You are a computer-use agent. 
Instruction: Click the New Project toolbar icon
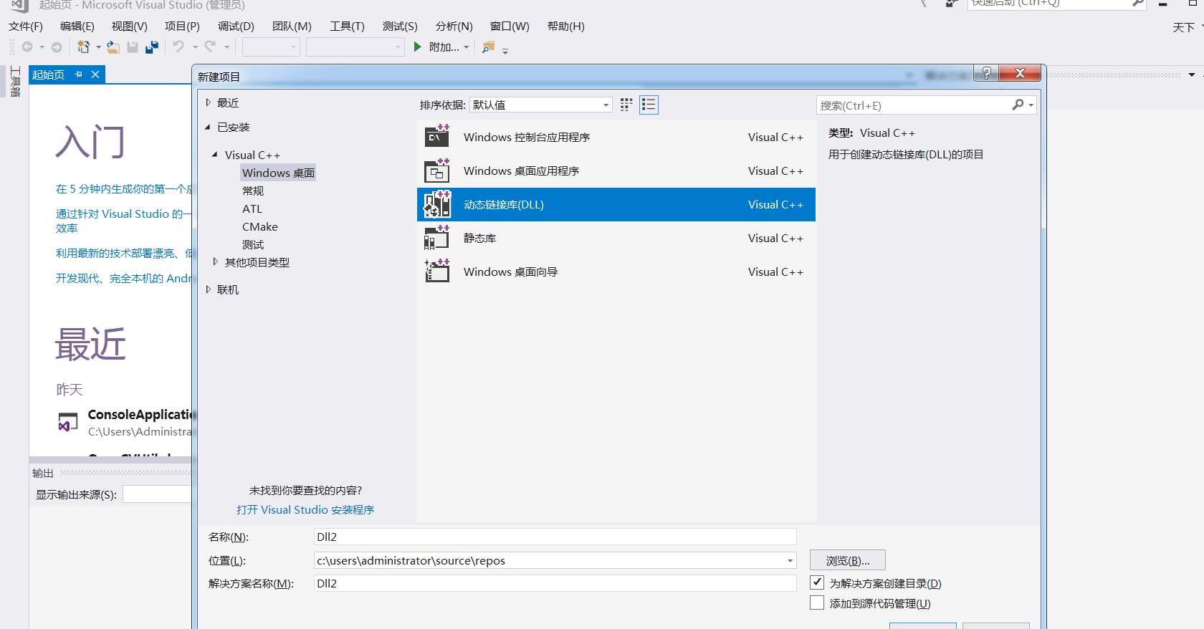84,47
